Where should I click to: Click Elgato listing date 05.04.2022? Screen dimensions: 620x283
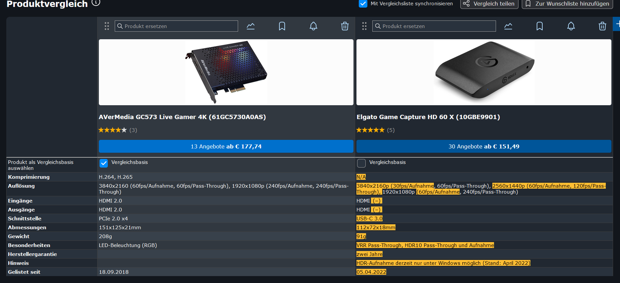tap(371, 272)
